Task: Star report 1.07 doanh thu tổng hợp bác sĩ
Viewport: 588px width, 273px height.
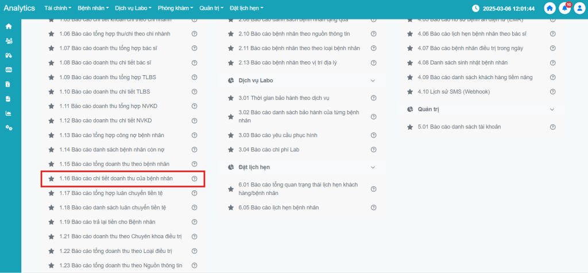Action: pos(51,49)
